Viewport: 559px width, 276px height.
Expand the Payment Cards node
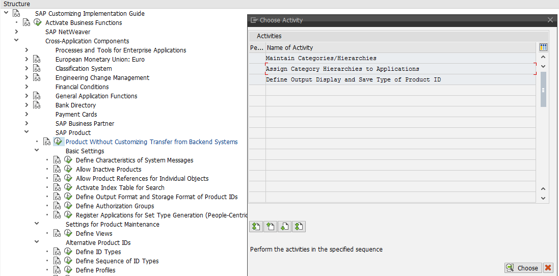pos(26,115)
